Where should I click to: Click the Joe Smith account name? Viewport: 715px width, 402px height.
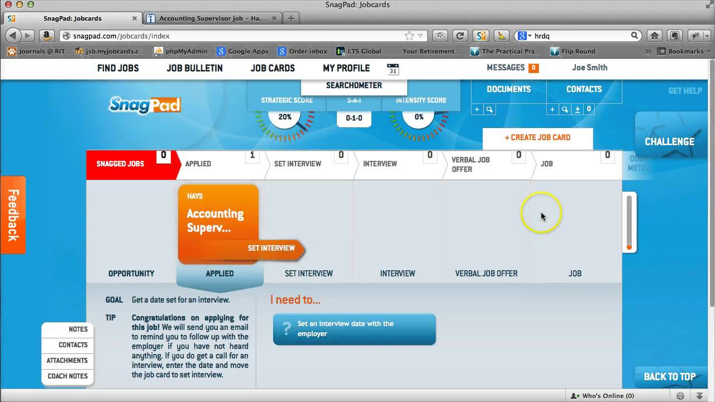tap(590, 68)
